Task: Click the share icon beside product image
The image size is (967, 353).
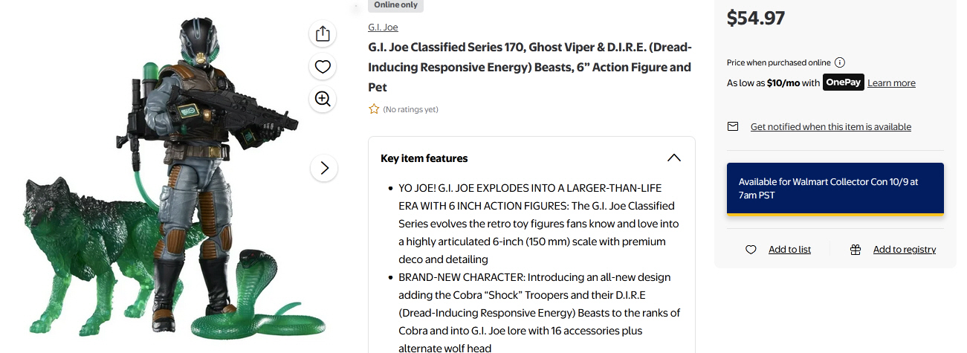Action: [x=323, y=34]
